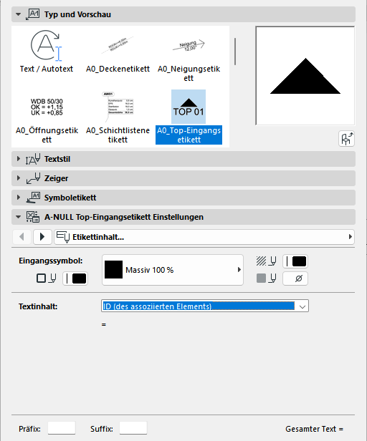Click the outline contour pen icon
The width and height of the screenshot is (367, 441).
[x=47, y=278]
